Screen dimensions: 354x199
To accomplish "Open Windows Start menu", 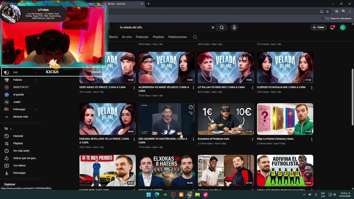I will coord(149,195).
